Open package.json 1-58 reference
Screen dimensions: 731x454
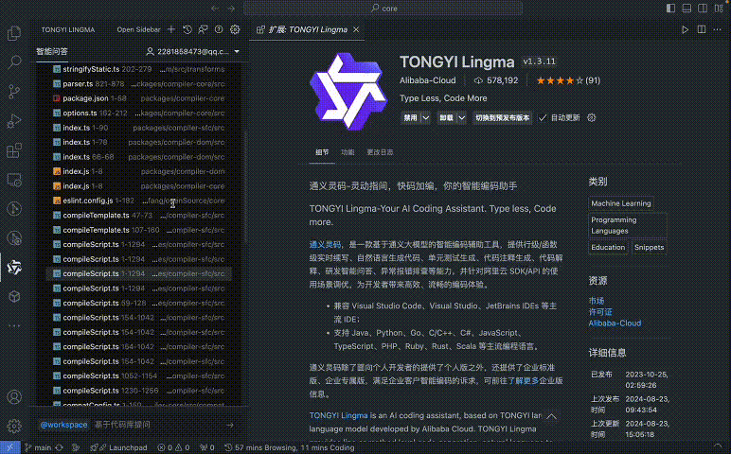[139, 98]
